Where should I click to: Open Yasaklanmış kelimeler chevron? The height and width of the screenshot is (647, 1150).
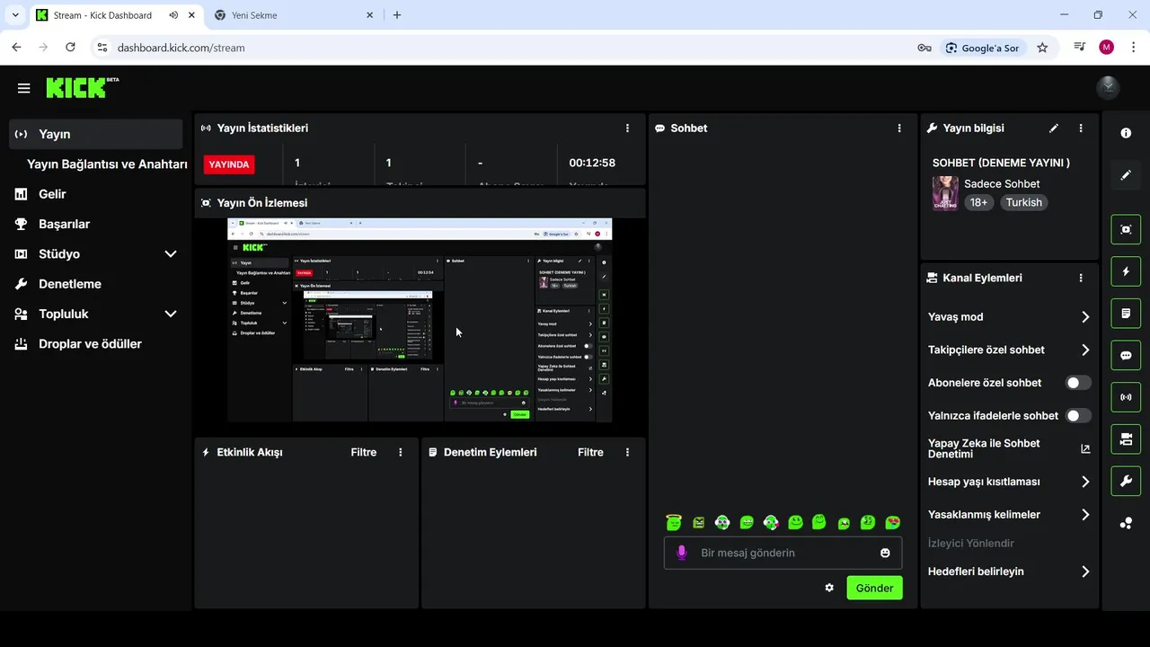(1085, 515)
